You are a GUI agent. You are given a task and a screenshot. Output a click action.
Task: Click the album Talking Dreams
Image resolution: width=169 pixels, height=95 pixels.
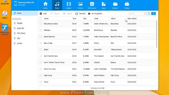point(116,50)
